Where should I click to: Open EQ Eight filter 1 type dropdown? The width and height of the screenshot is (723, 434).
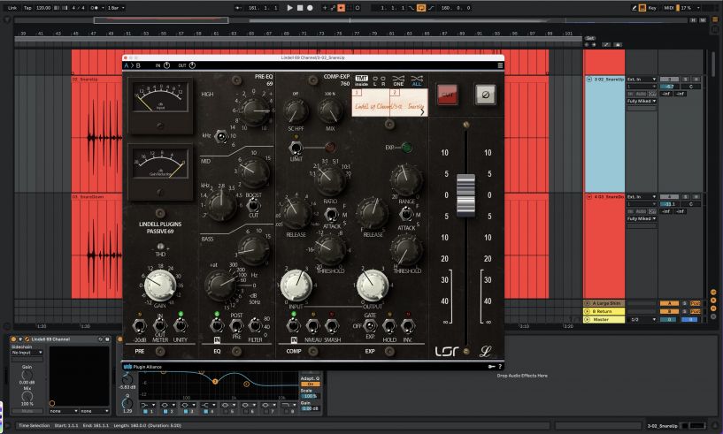point(149,405)
